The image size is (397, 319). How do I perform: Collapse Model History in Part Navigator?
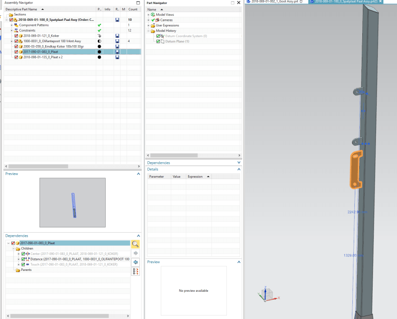148,31
